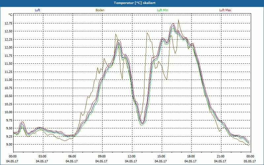Viewport: 264px width, 165px height.
Task: Click the 10,50 y-axis value
Action: click(9, 96)
